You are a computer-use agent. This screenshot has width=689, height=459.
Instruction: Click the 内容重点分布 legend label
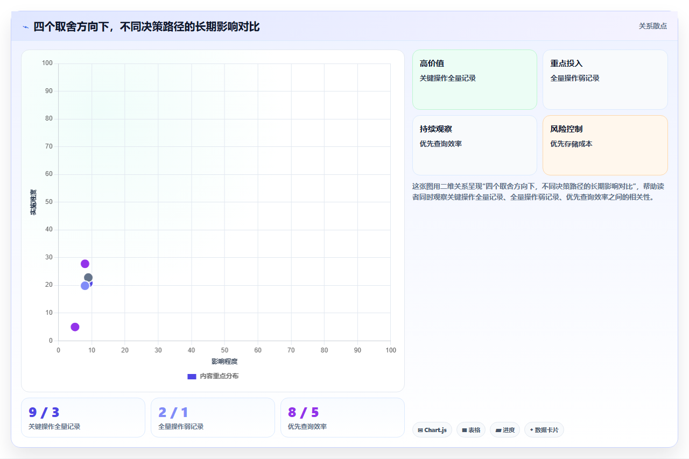219,376
